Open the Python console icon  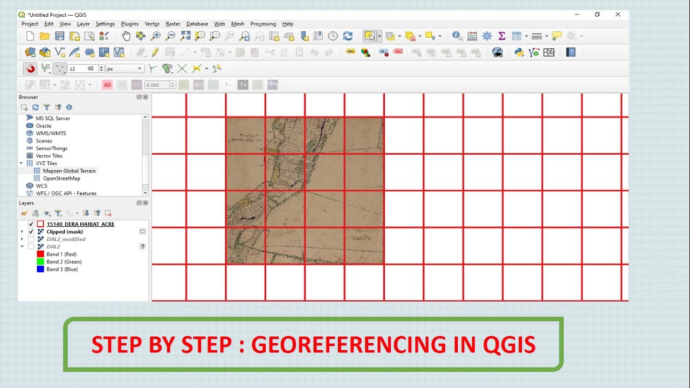click(520, 52)
